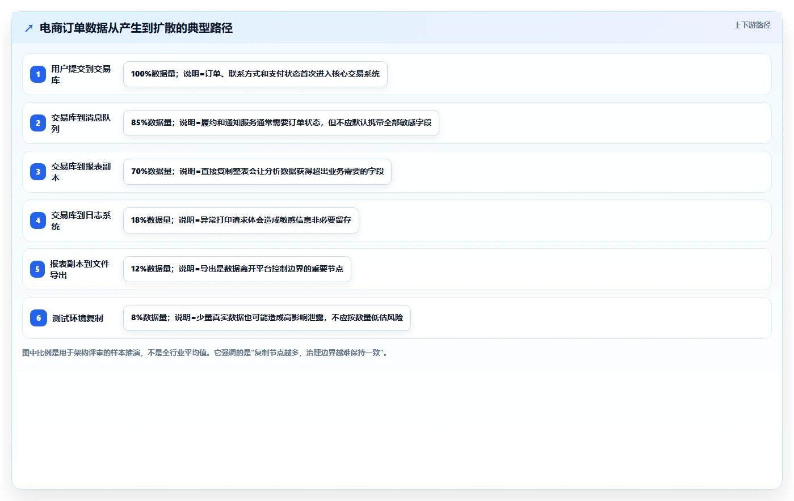Open the 12%数据量 description chip
The width and height of the screenshot is (794, 501).
tap(237, 269)
